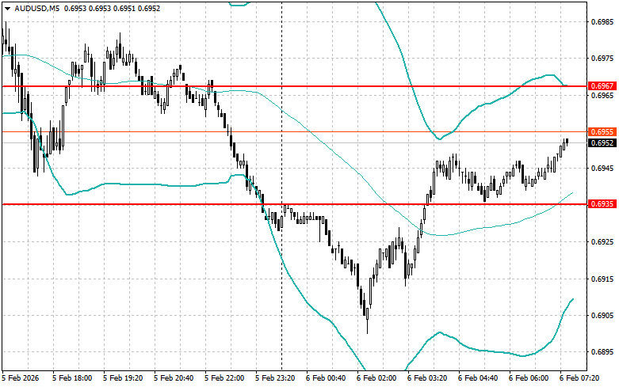
Task: Click the 0.6985 price scale value
Action: (x=602, y=21)
